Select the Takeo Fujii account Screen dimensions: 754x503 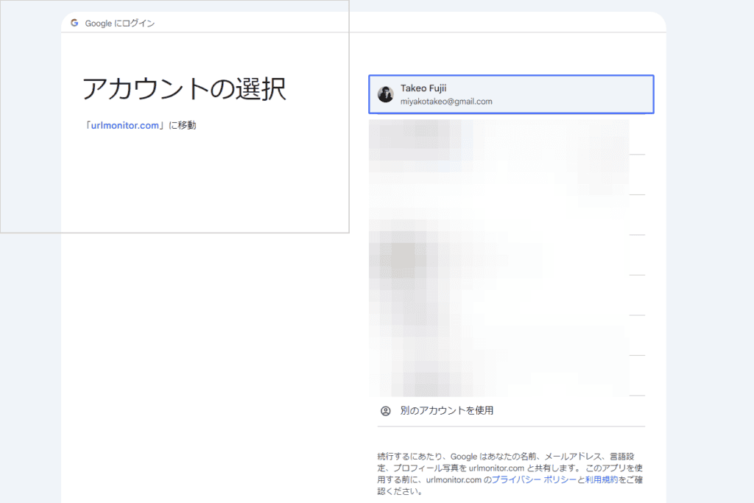click(x=511, y=94)
